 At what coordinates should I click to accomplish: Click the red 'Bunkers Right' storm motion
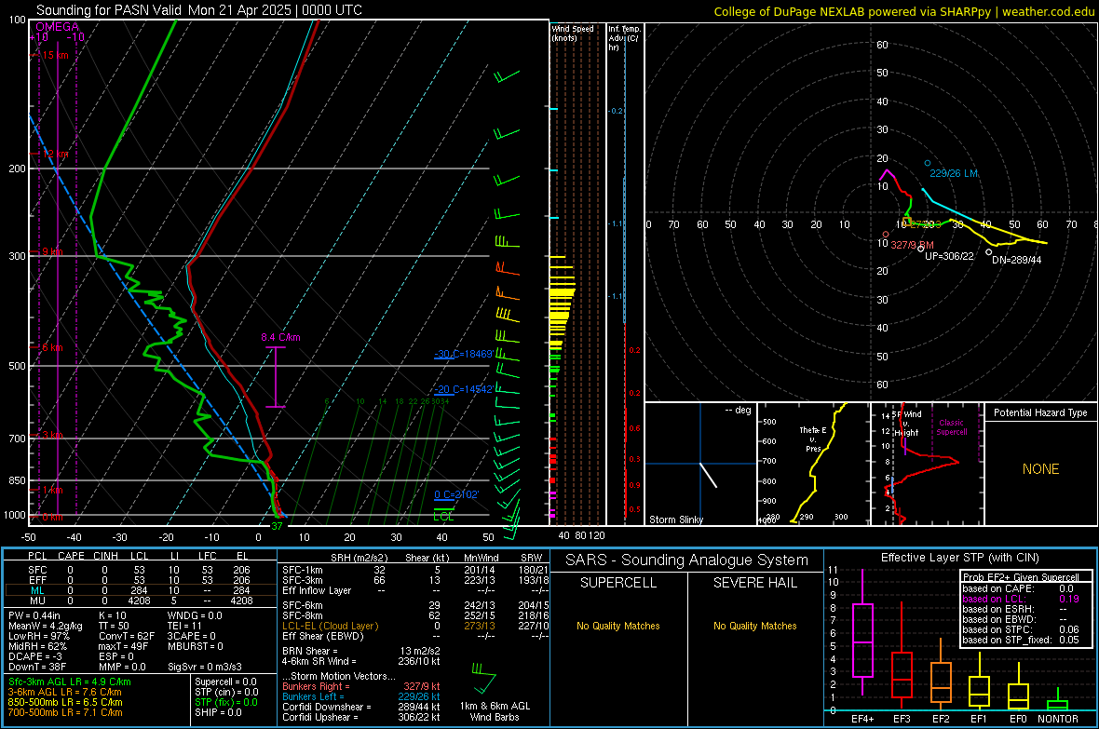pyautogui.click(x=361, y=686)
